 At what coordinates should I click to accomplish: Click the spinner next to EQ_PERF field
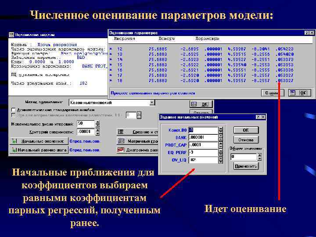click(x=221, y=152)
